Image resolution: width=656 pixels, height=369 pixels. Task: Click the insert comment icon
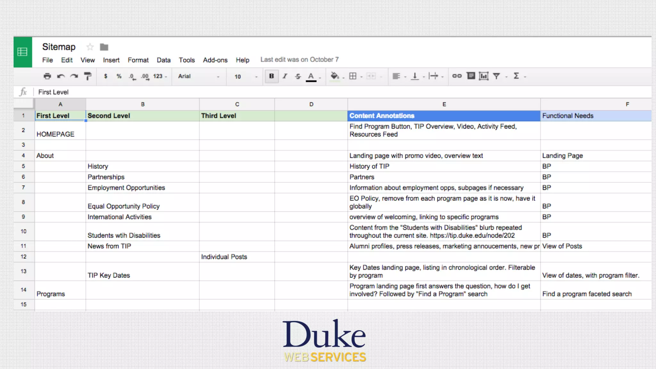471,76
